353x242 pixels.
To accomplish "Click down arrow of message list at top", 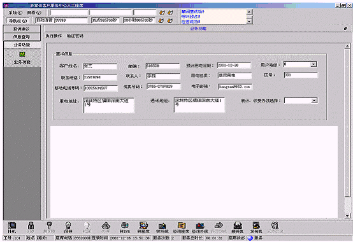I will 249,22.
